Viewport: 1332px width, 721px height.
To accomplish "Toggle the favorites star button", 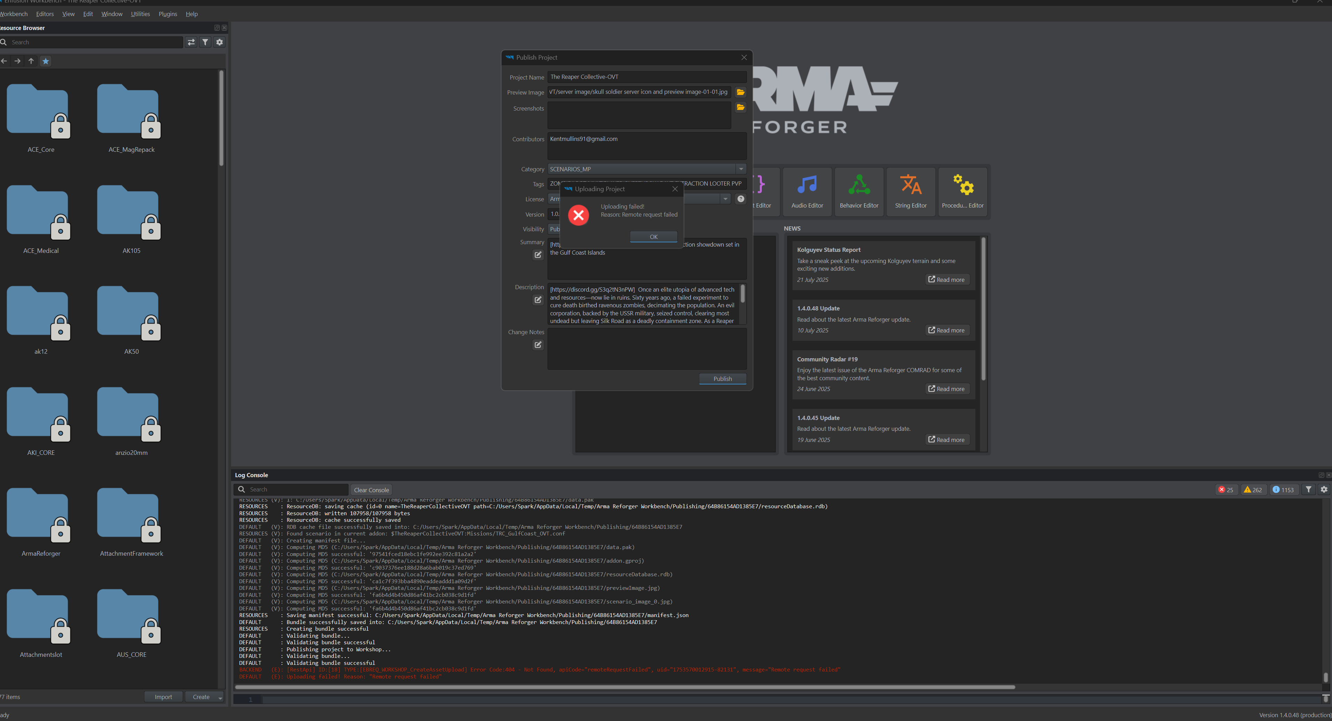I will pos(45,61).
